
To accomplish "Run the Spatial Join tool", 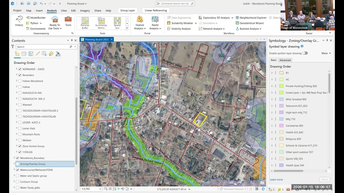I will pos(117,23).
